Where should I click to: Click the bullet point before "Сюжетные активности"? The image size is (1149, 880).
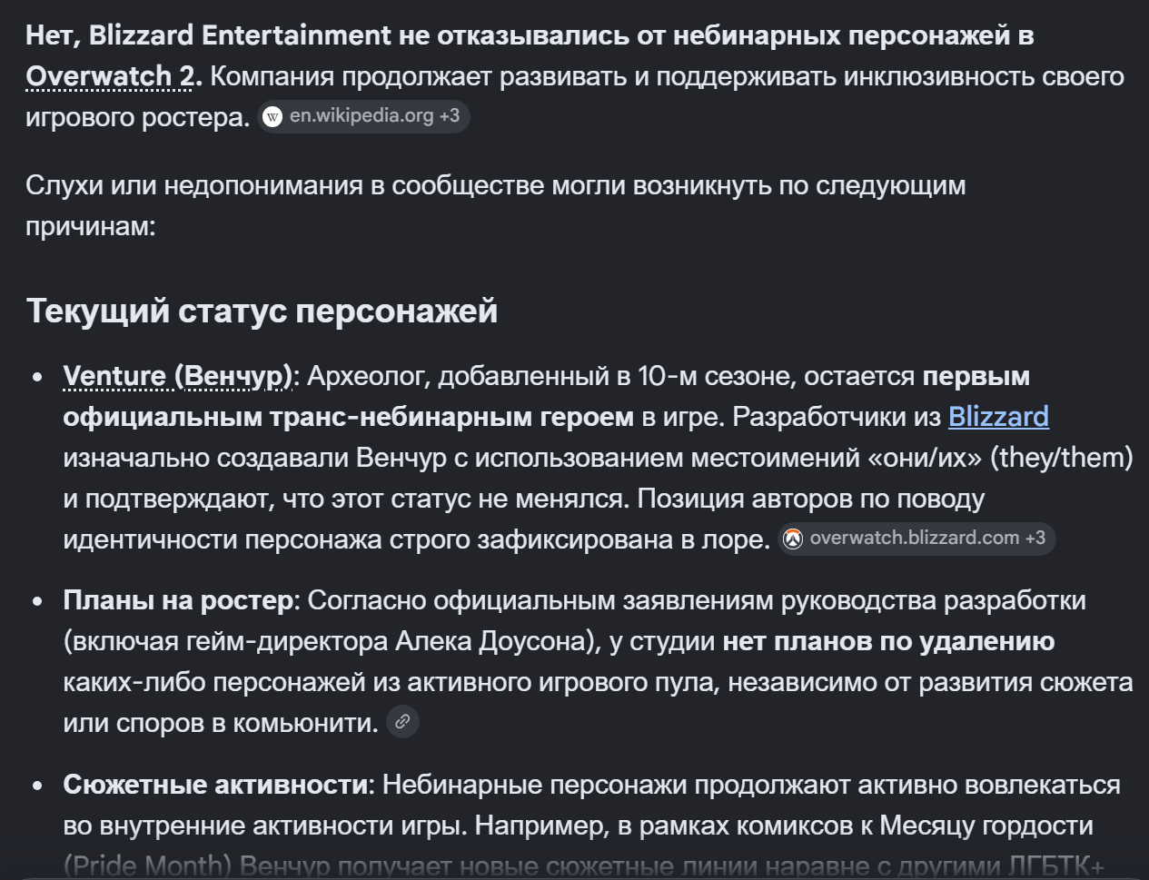click(37, 786)
